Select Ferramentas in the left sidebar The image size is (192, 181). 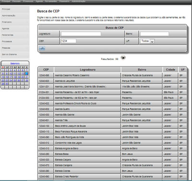point(15,35)
